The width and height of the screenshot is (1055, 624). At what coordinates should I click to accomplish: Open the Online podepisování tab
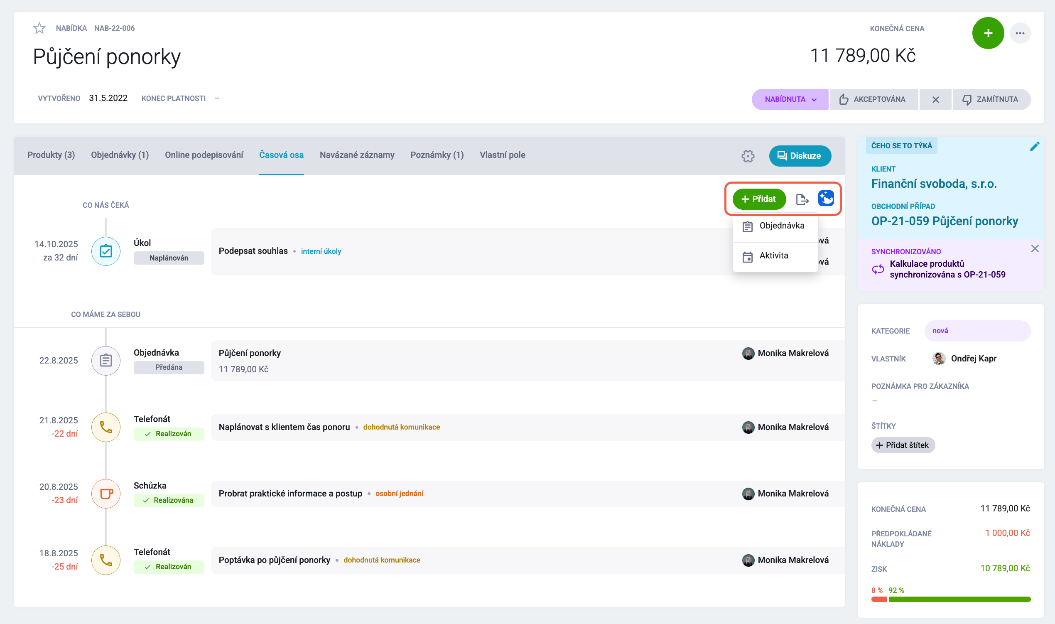[204, 155]
